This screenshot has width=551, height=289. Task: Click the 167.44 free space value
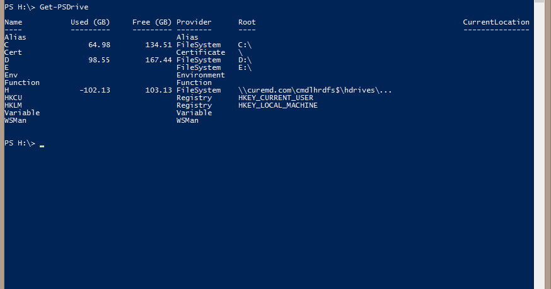pos(158,60)
